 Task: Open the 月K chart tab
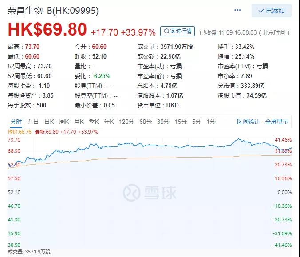(79, 122)
